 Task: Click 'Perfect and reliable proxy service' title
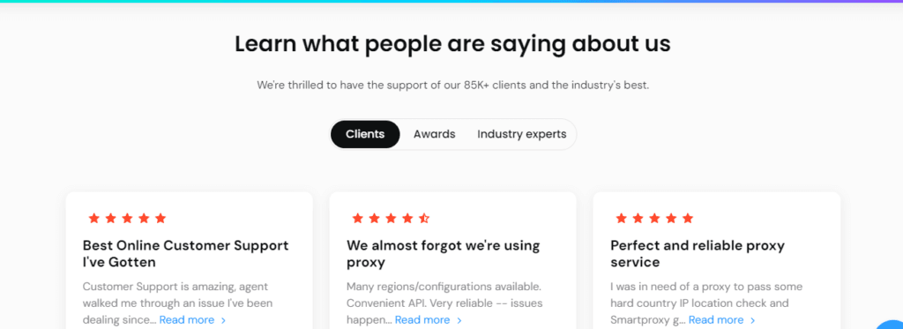(698, 253)
